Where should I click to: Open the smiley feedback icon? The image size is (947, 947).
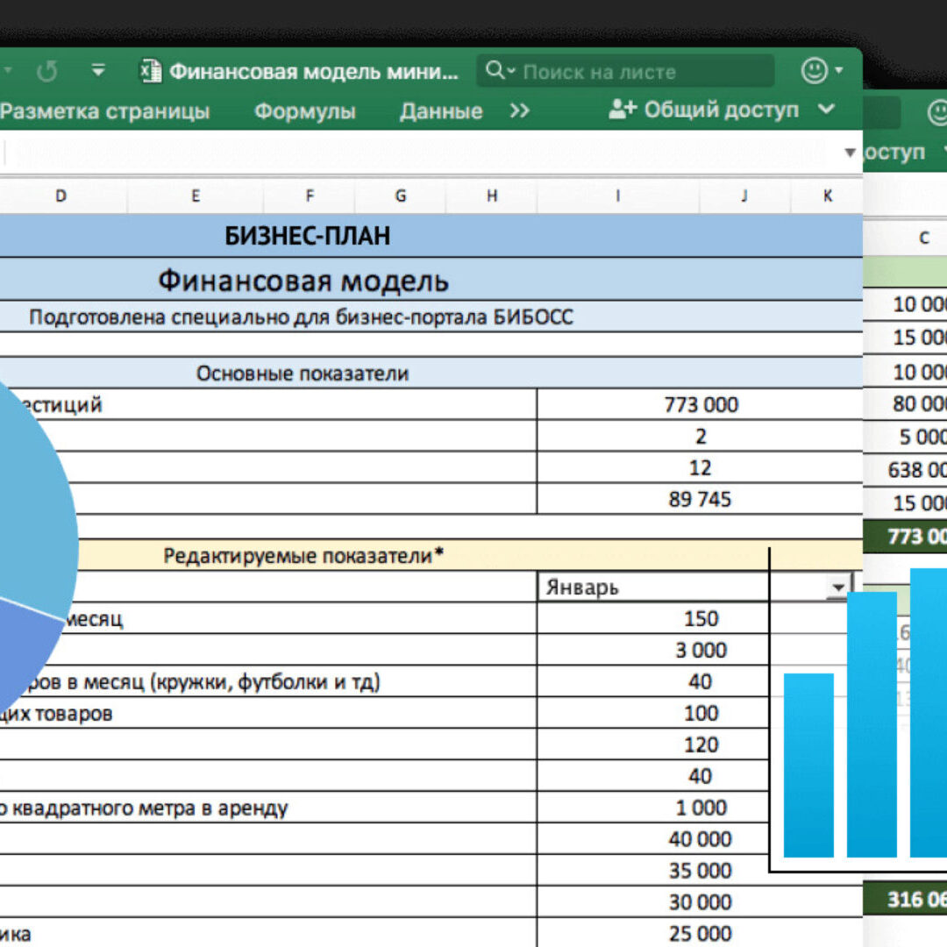(815, 71)
